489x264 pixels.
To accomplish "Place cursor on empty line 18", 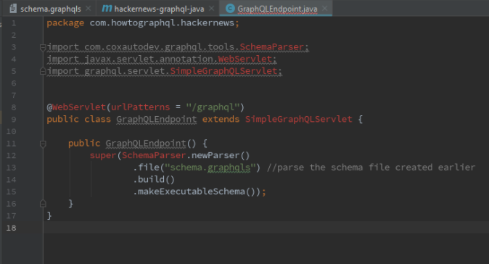I will click(x=266, y=228).
